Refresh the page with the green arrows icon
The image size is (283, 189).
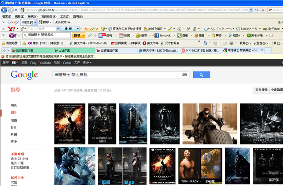click(x=256, y=10)
